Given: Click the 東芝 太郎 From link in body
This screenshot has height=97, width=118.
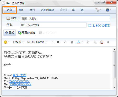Looking at the screenshot, I should [19, 75].
